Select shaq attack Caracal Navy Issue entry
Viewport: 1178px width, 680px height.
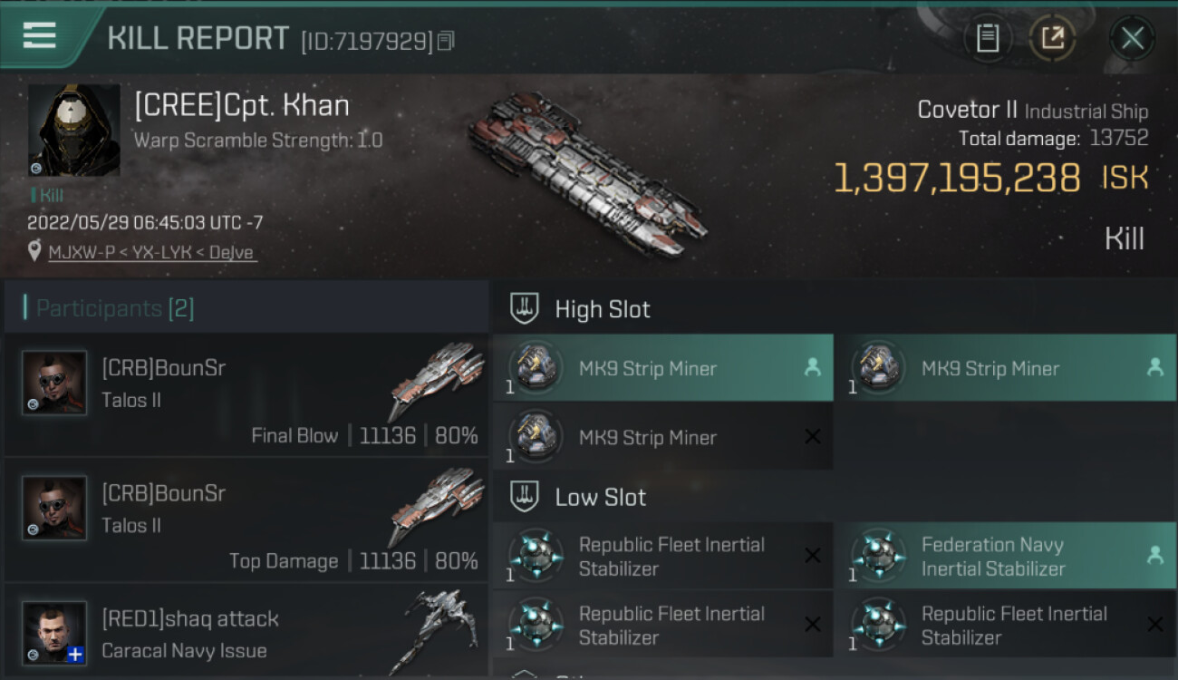click(246, 634)
